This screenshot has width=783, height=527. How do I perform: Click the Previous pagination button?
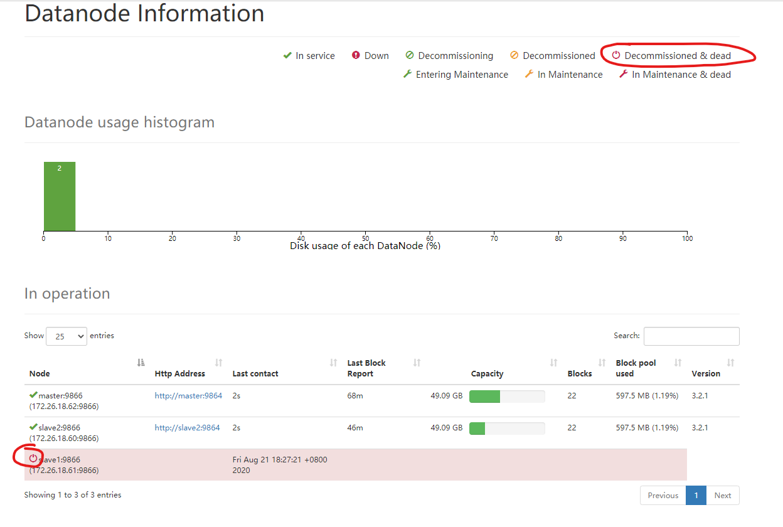coord(663,495)
